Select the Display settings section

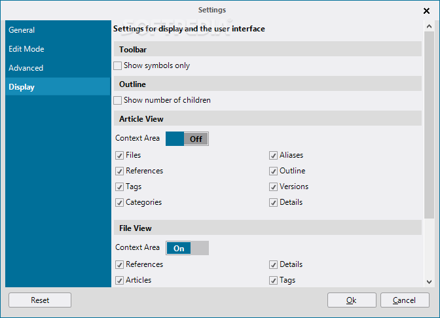pyautogui.click(x=58, y=87)
